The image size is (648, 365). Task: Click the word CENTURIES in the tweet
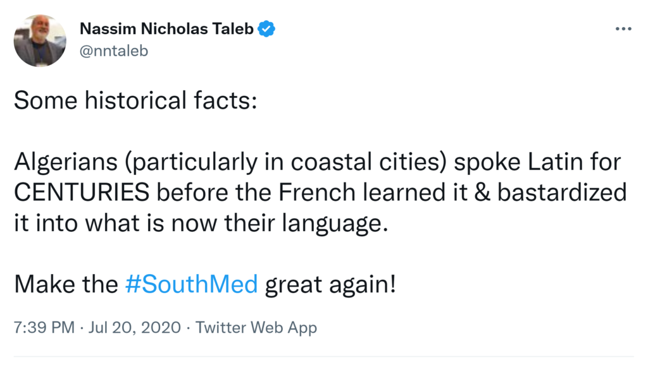(81, 193)
